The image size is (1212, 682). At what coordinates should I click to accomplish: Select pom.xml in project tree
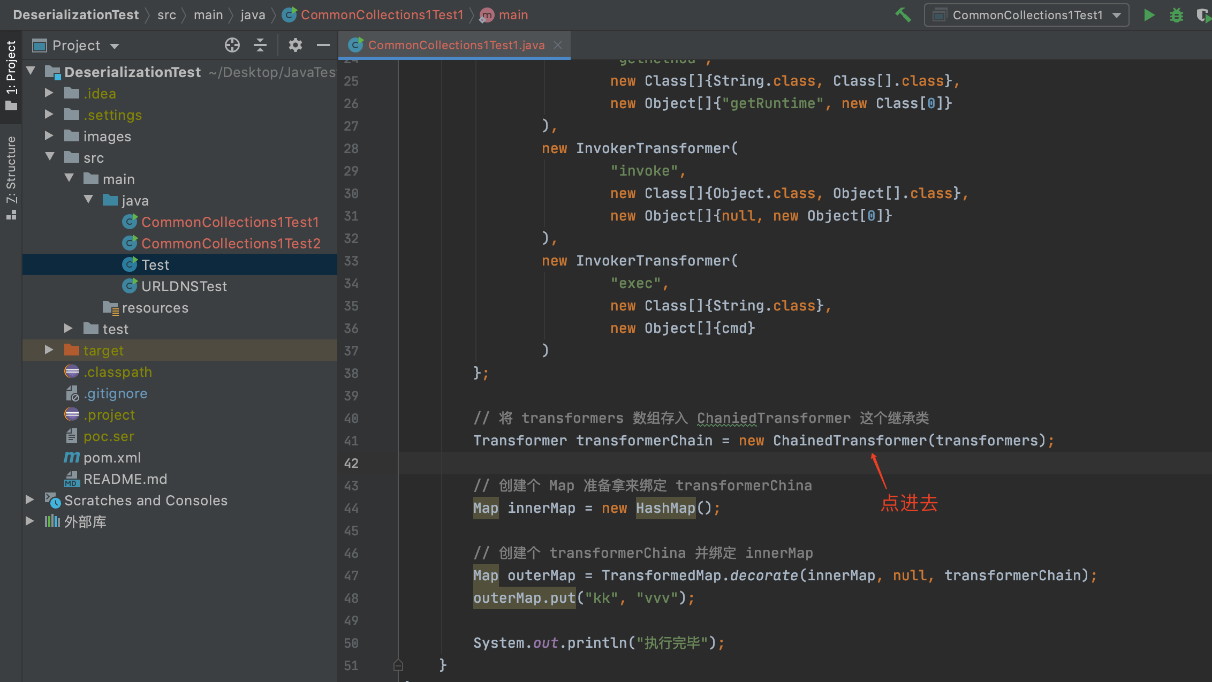112,458
